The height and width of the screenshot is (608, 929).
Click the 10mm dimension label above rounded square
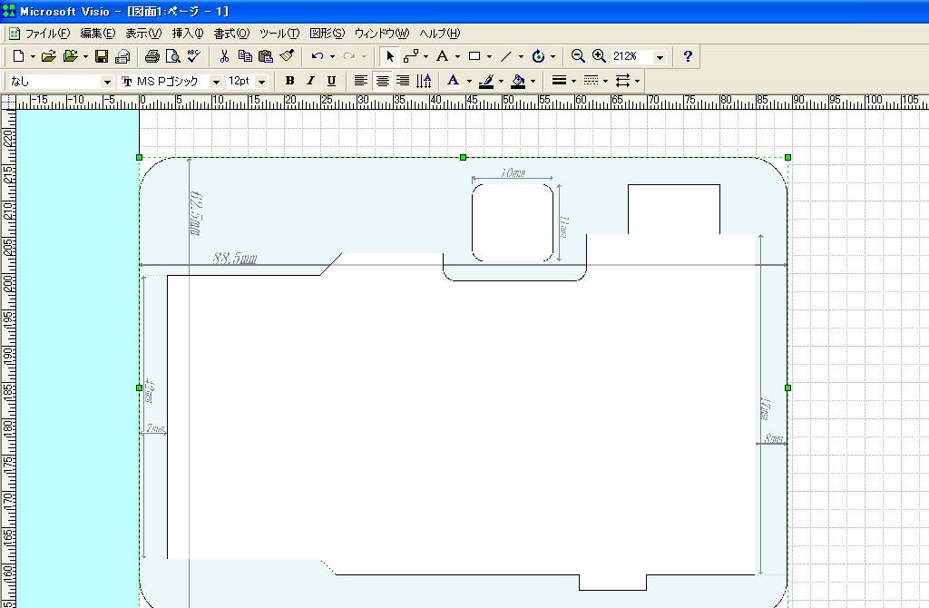coord(513,172)
